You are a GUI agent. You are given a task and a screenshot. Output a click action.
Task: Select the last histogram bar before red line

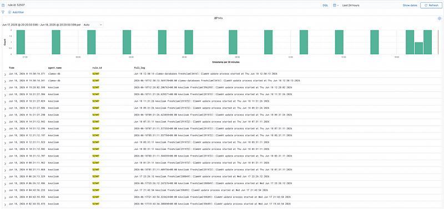pos(427,42)
